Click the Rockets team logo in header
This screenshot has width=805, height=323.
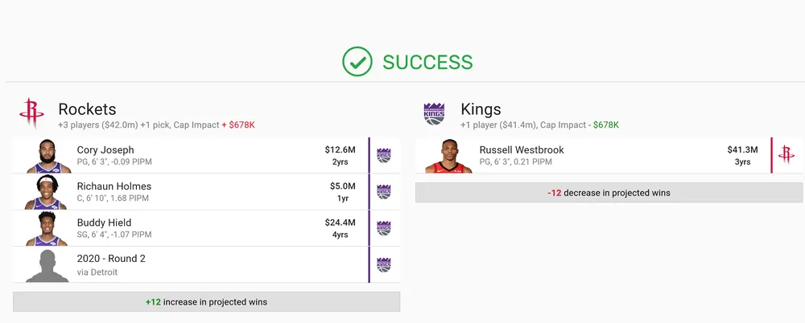pyautogui.click(x=32, y=114)
